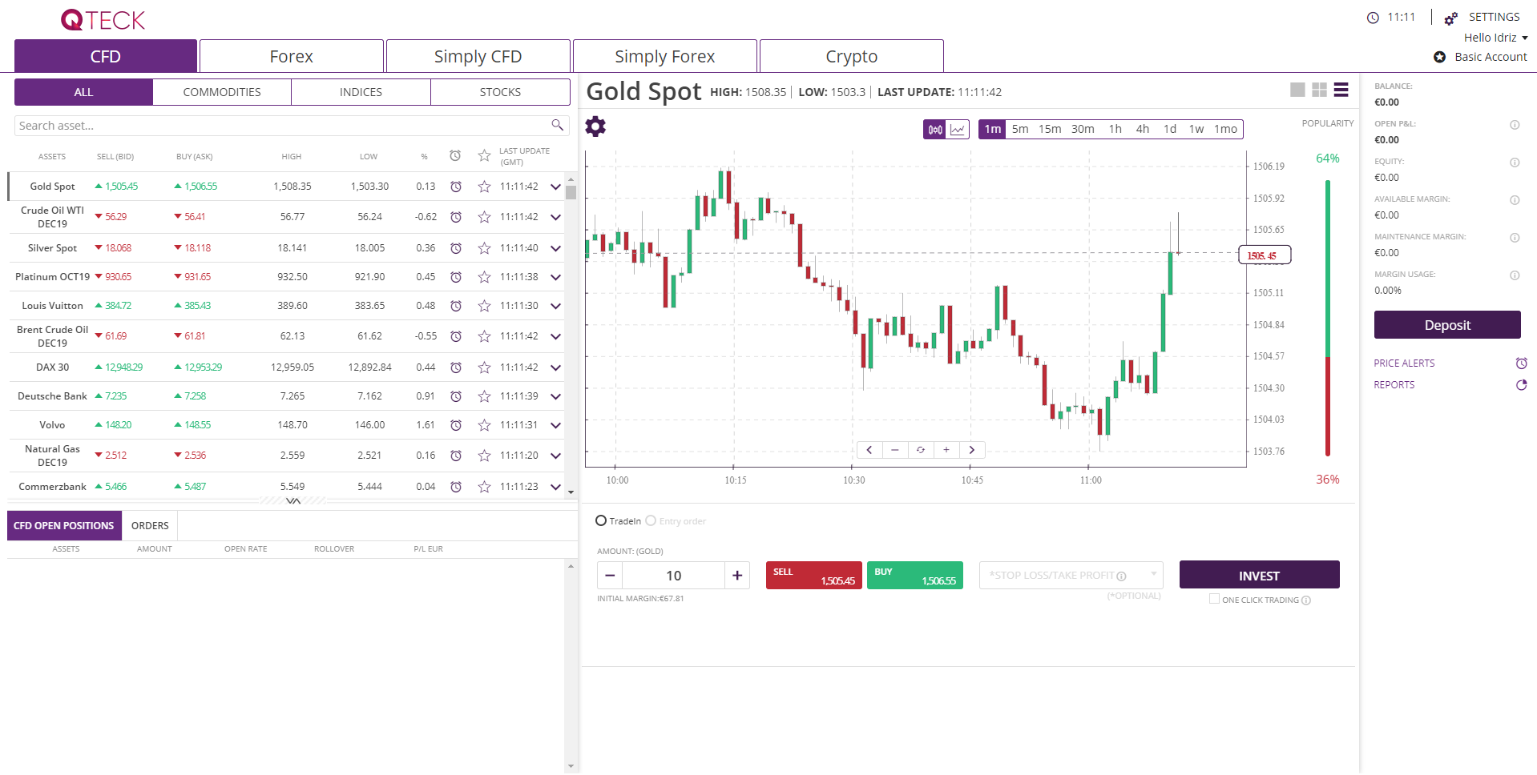Expand DAX 30 row details

pyautogui.click(x=555, y=367)
